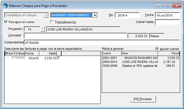184x109 pixels.
Task: Click the [F8] Procesar button
Action: [143, 99]
